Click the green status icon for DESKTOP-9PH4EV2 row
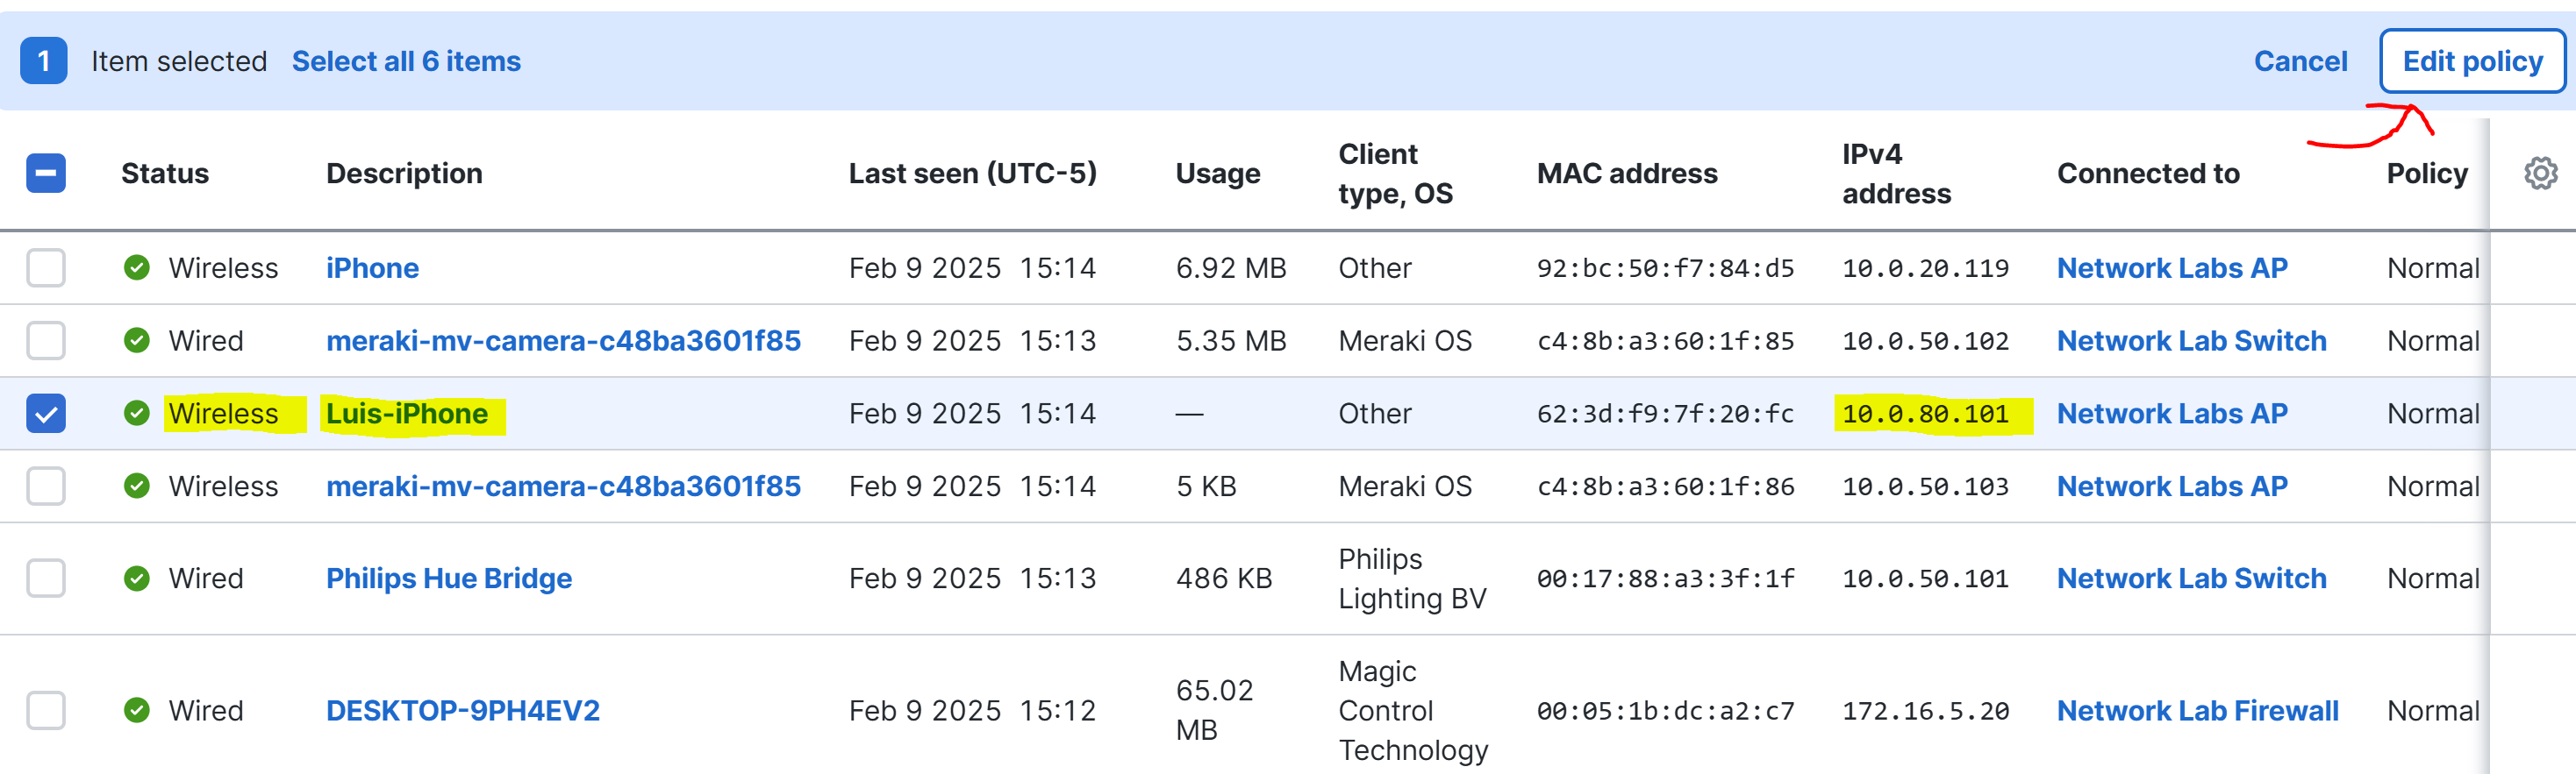Image resolution: width=2576 pixels, height=774 pixels. [137, 710]
